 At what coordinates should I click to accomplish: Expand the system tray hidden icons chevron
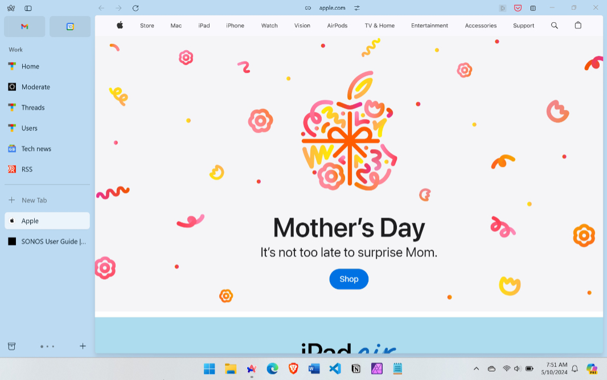point(475,369)
